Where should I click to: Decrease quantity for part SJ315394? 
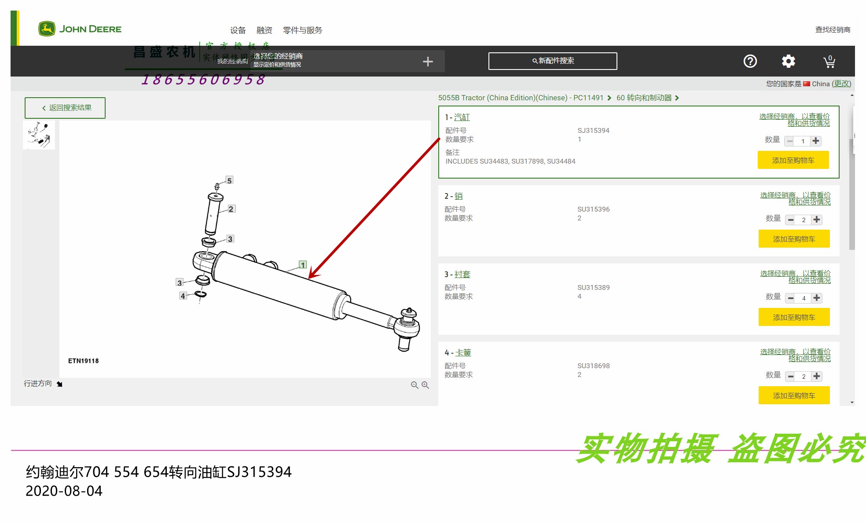[x=790, y=141]
